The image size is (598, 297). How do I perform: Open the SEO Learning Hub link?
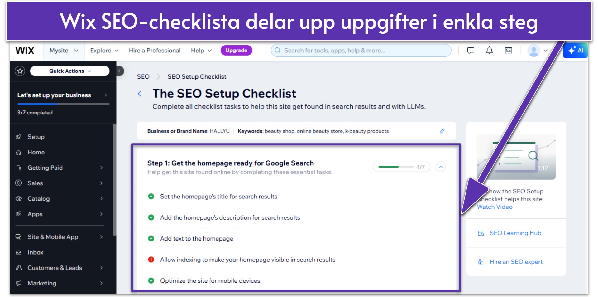click(x=515, y=233)
